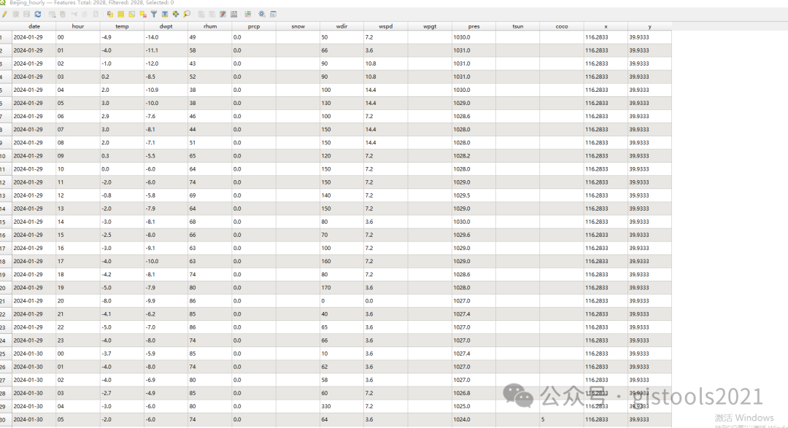This screenshot has height=428, width=788.
Task: Select all features with the yellow rows icon
Action: 120,14
